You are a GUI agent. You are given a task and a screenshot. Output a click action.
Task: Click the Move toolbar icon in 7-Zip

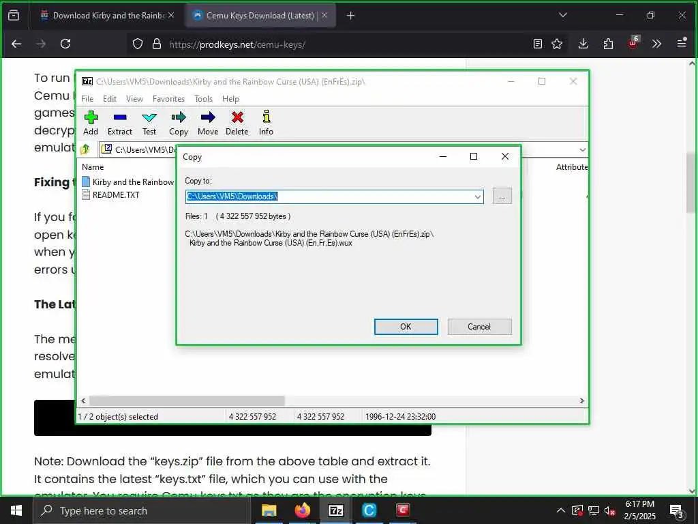point(208,123)
